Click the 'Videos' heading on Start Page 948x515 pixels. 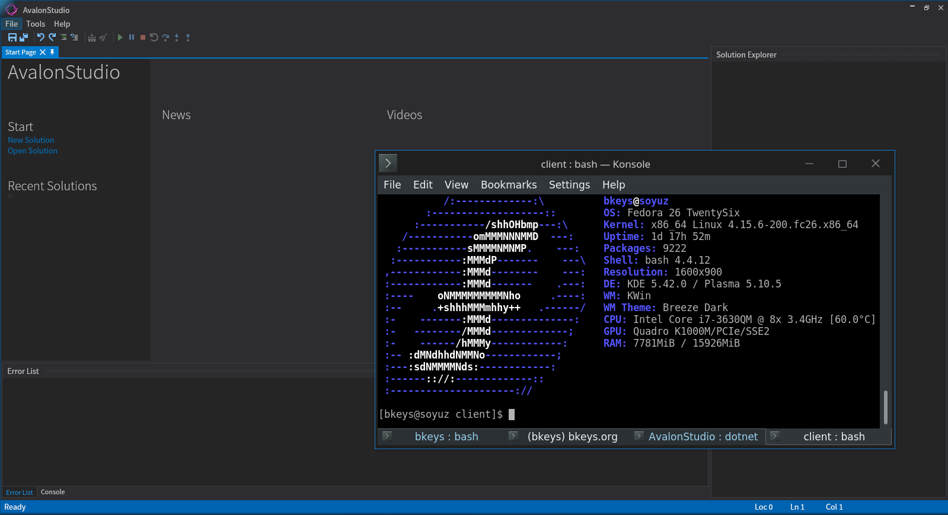pyautogui.click(x=404, y=115)
